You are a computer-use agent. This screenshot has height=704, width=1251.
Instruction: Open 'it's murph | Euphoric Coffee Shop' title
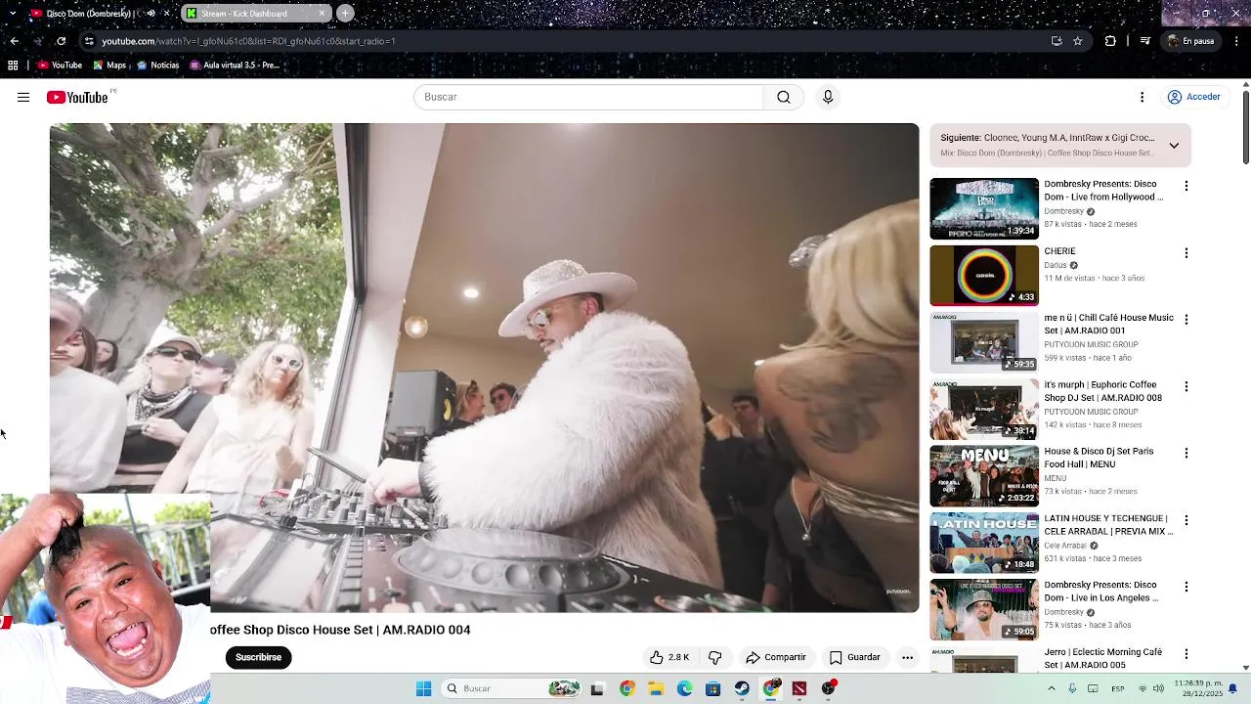(1102, 391)
